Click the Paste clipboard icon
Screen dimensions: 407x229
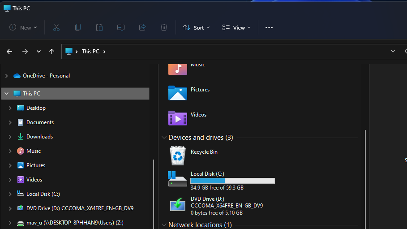[99, 27]
